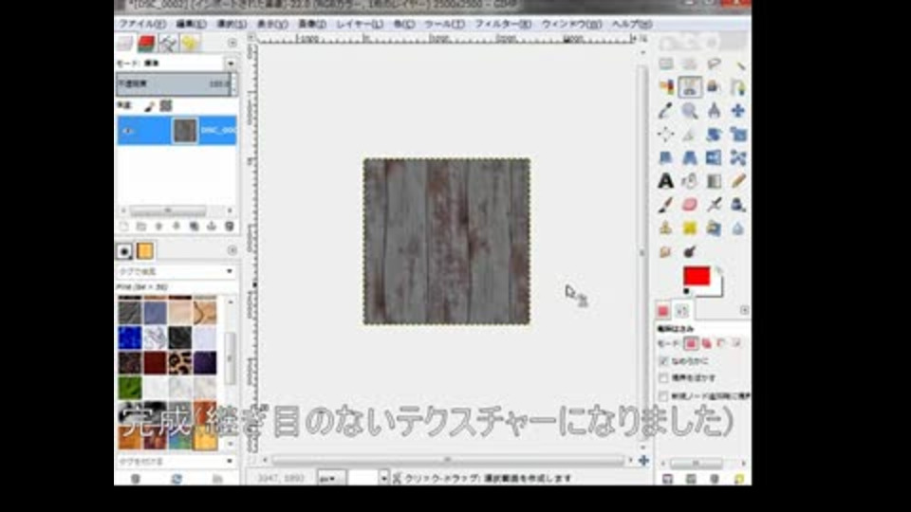Toggle lock pixels brush icon in layers
The width and height of the screenshot is (911, 512).
(150, 105)
